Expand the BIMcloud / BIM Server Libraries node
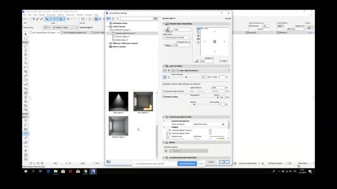 (108, 43)
